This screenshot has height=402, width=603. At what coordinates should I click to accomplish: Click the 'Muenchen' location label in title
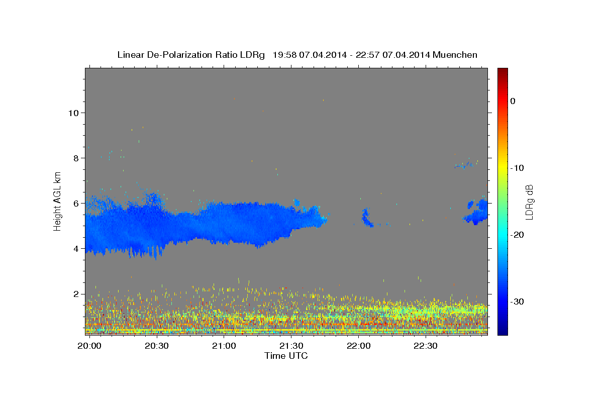pyautogui.click(x=455, y=55)
